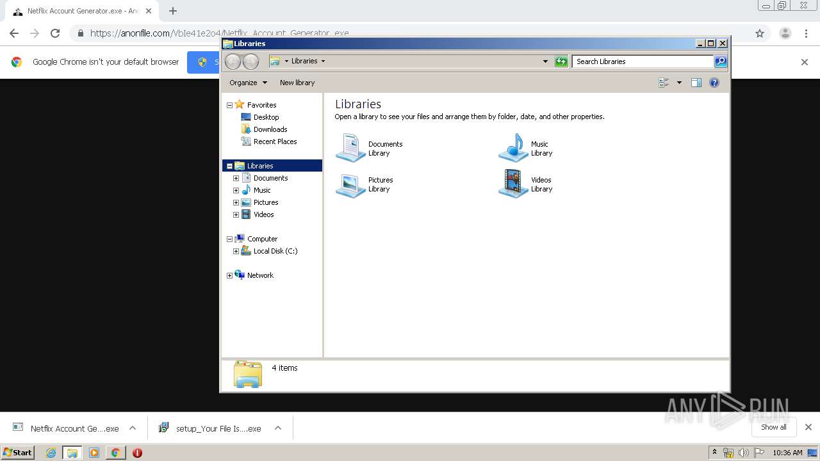
Task: Open the Documents library icon in main pane
Action: pyautogui.click(x=350, y=148)
